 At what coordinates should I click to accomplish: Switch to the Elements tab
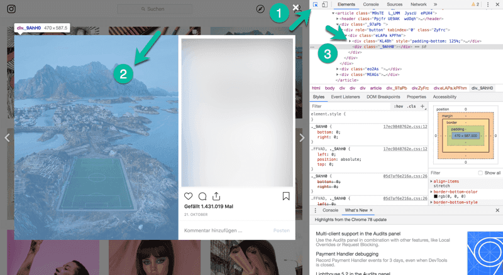tap(346, 4)
